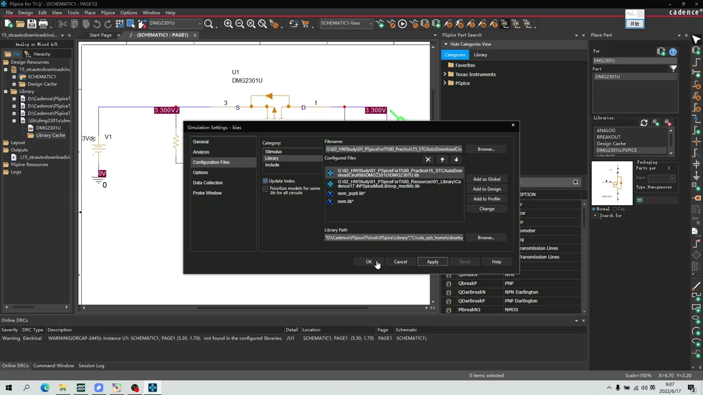Collapse the Hide Categories View section

tap(445, 44)
